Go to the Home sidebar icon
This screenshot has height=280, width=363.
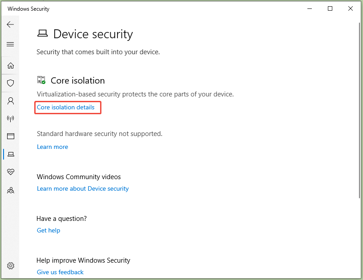(x=11, y=66)
